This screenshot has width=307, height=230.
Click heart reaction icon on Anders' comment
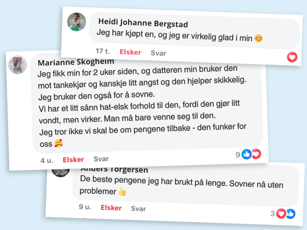[281, 214]
